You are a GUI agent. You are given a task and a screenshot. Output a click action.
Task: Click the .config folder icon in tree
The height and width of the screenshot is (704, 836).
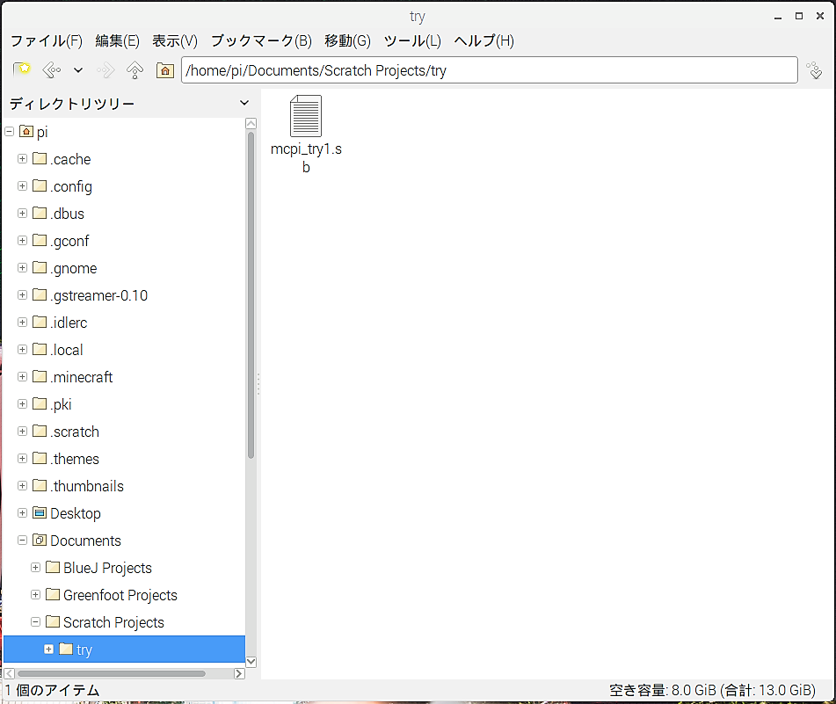pos(40,185)
